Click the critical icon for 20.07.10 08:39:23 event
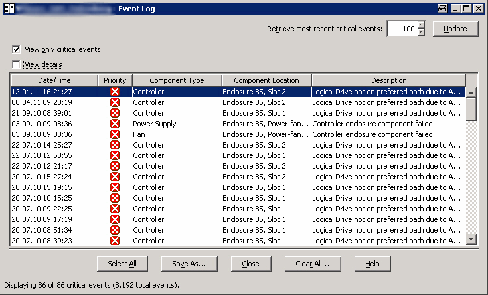This screenshot has width=488, height=295. point(115,241)
